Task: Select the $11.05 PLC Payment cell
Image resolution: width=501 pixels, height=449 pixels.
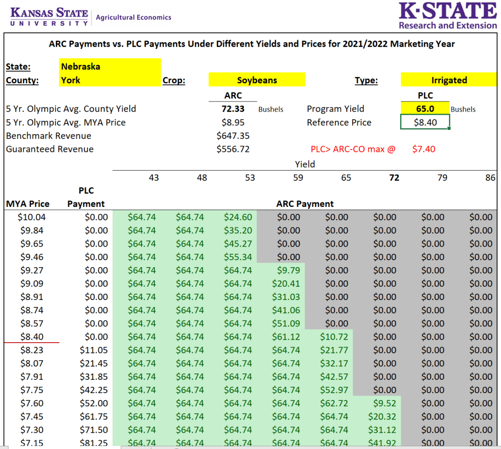Action: coord(93,350)
